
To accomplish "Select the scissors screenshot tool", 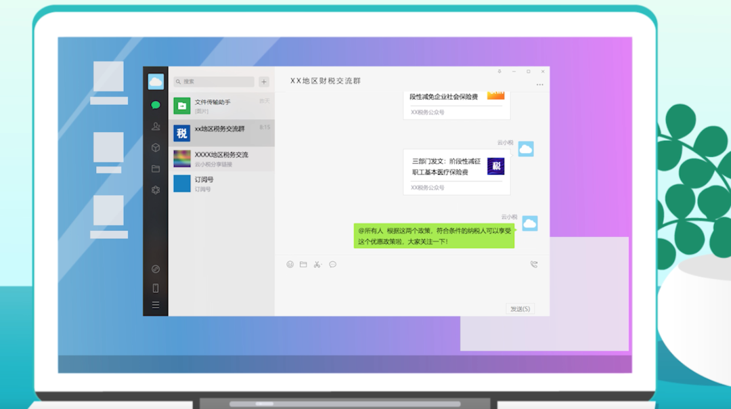I will (317, 264).
